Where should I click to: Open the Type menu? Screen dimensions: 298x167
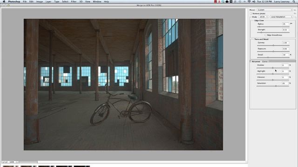tap(57, 1)
